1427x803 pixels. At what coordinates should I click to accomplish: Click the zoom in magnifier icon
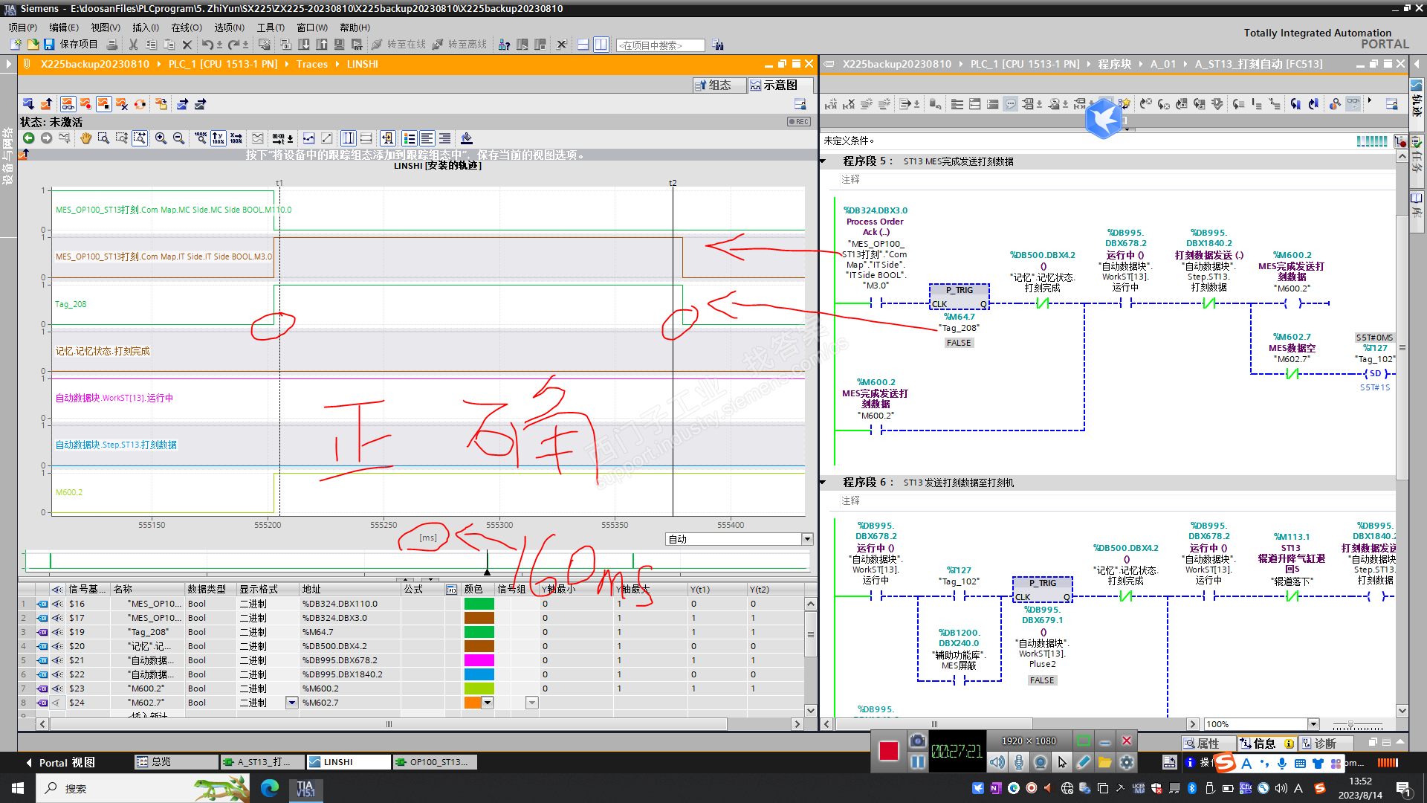[161, 138]
